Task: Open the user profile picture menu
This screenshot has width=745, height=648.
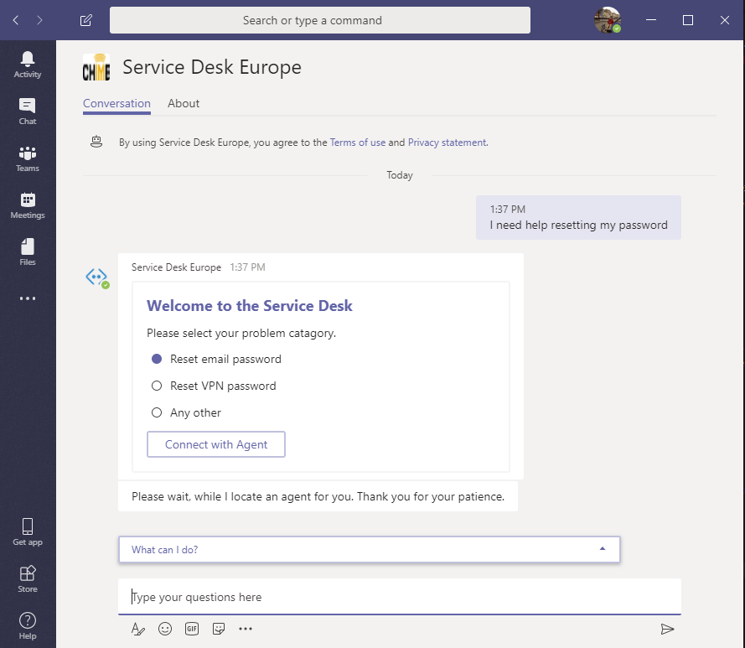Action: click(x=608, y=20)
